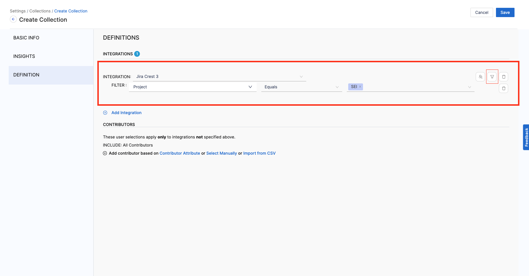
Task: Open the Insights section
Action: click(x=24, y=56)
